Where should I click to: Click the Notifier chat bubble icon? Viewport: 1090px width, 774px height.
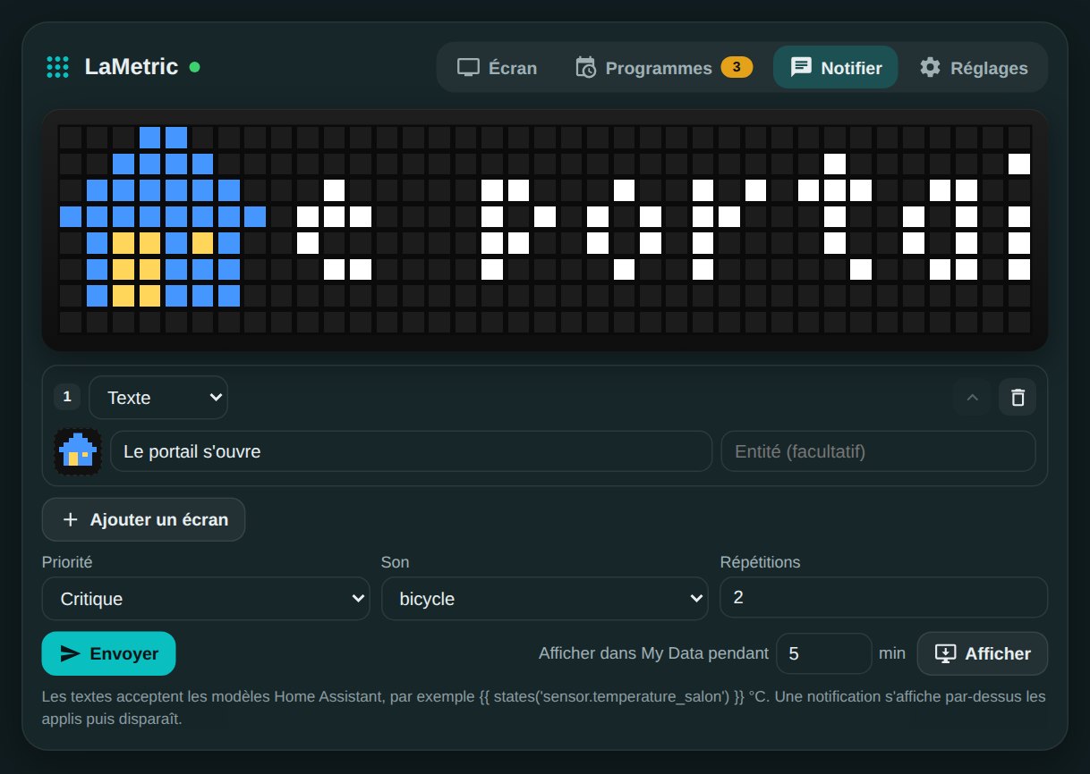click(x=801, y=67)
